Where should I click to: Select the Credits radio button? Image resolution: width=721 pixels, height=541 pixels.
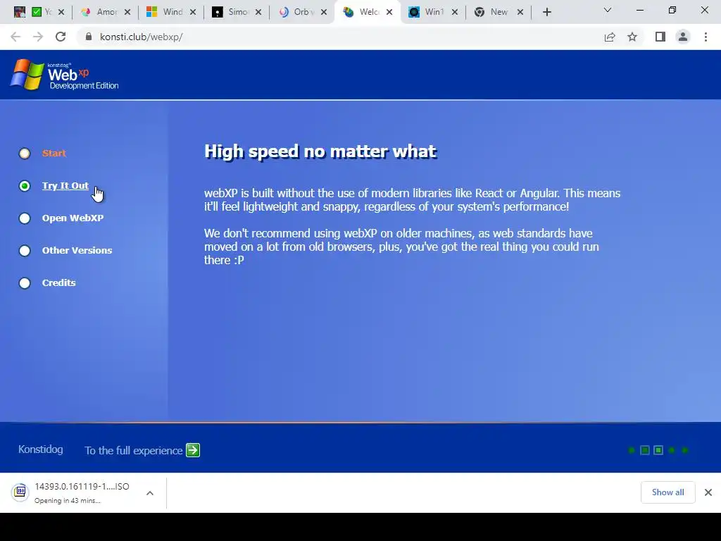[25, 283]
